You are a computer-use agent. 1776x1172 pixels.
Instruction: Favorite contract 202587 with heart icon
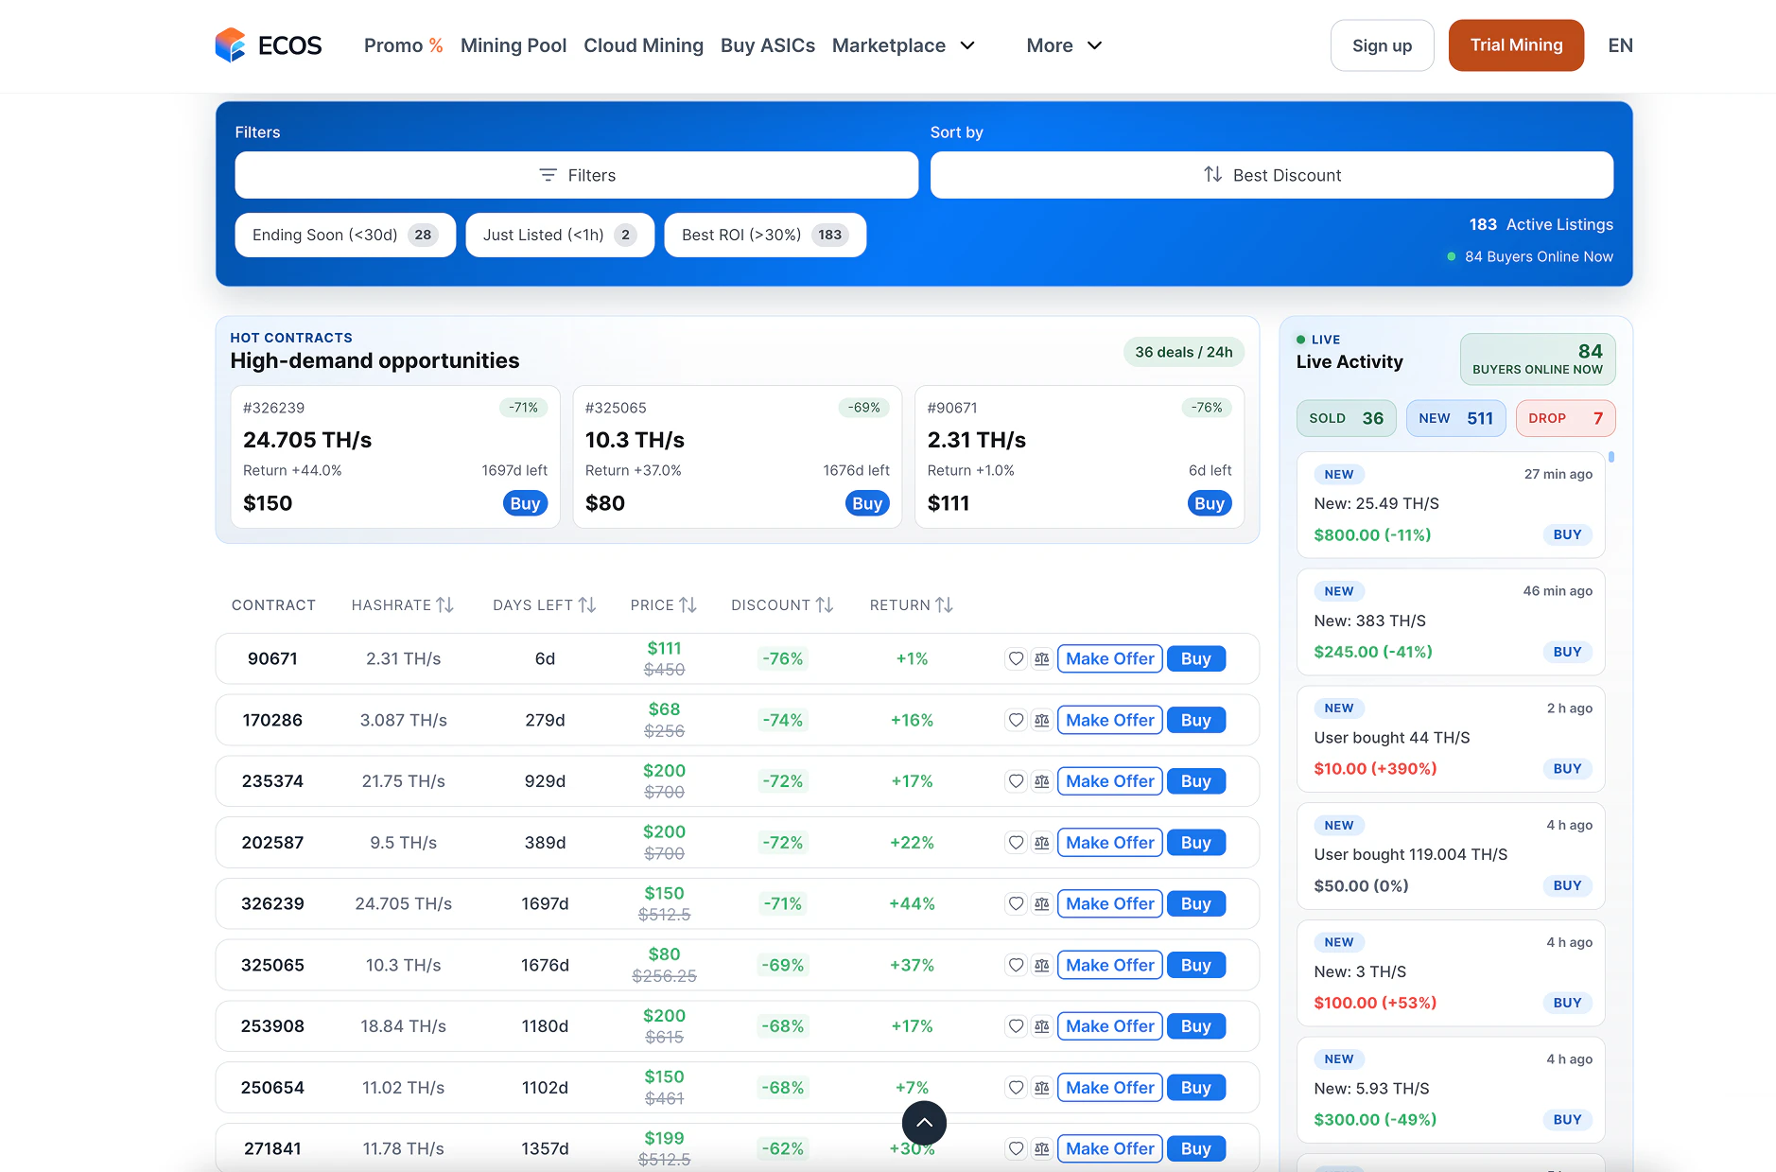tap(1016, 843)
